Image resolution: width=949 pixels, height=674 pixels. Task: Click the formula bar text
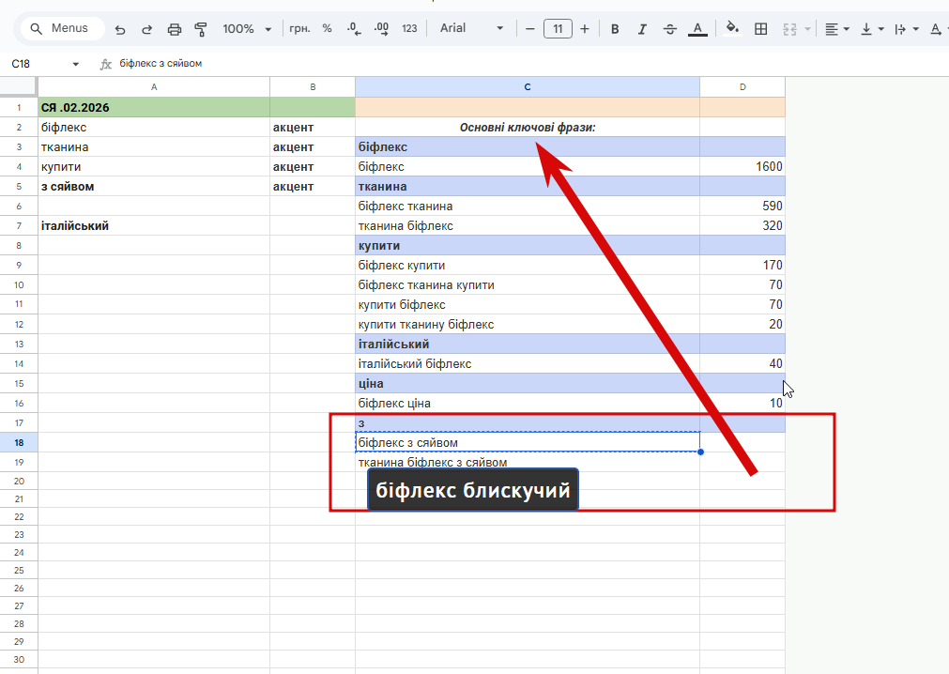161,64
